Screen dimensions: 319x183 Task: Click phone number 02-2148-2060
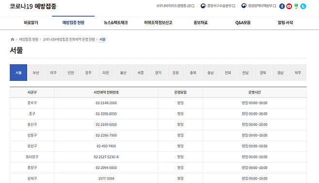pyautogui.click(x=106, y=103)
